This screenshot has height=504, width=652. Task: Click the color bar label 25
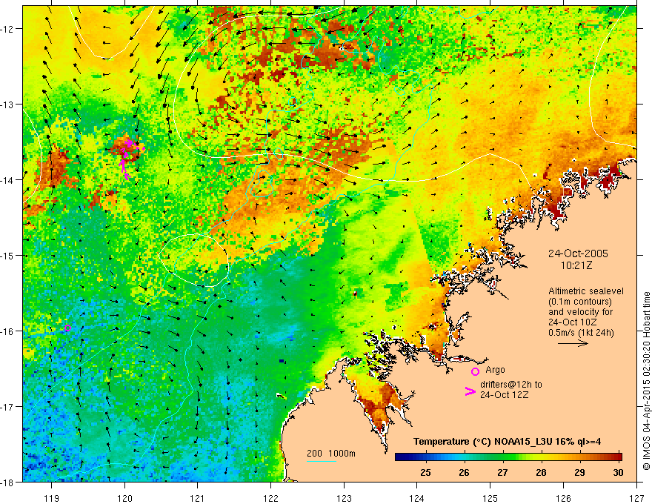425,472
